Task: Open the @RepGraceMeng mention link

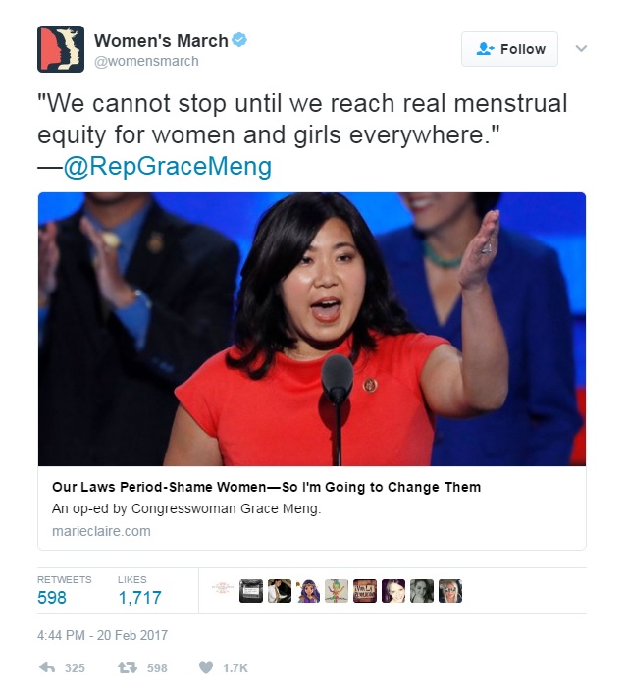Action: click(168, 166)
